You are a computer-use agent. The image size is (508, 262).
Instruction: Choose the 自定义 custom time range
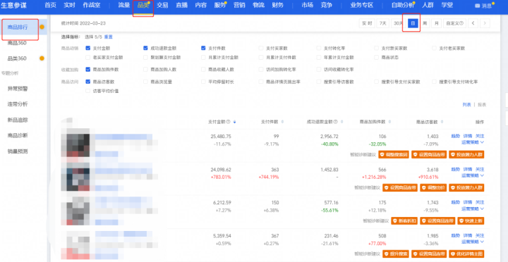pos(454,23)
